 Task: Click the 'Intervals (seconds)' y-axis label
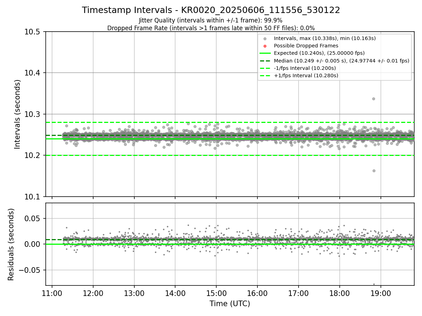click(x=18, y=114)
